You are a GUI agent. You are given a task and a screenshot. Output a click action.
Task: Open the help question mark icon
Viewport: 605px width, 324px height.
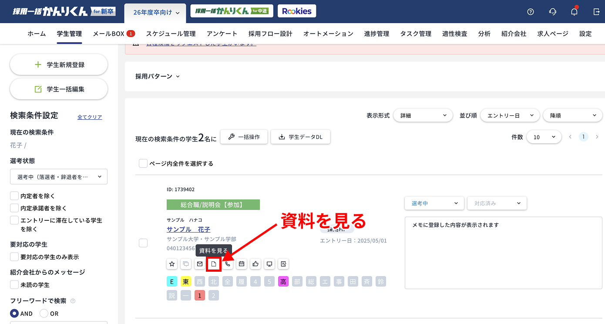coord(530,12)
